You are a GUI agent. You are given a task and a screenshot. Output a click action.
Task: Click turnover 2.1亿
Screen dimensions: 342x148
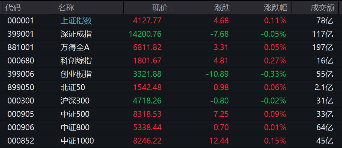(324, 88)
